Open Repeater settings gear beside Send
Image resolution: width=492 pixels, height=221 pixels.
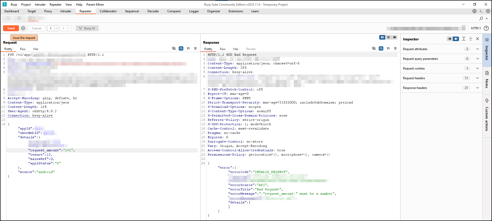(x=23, y=28)
